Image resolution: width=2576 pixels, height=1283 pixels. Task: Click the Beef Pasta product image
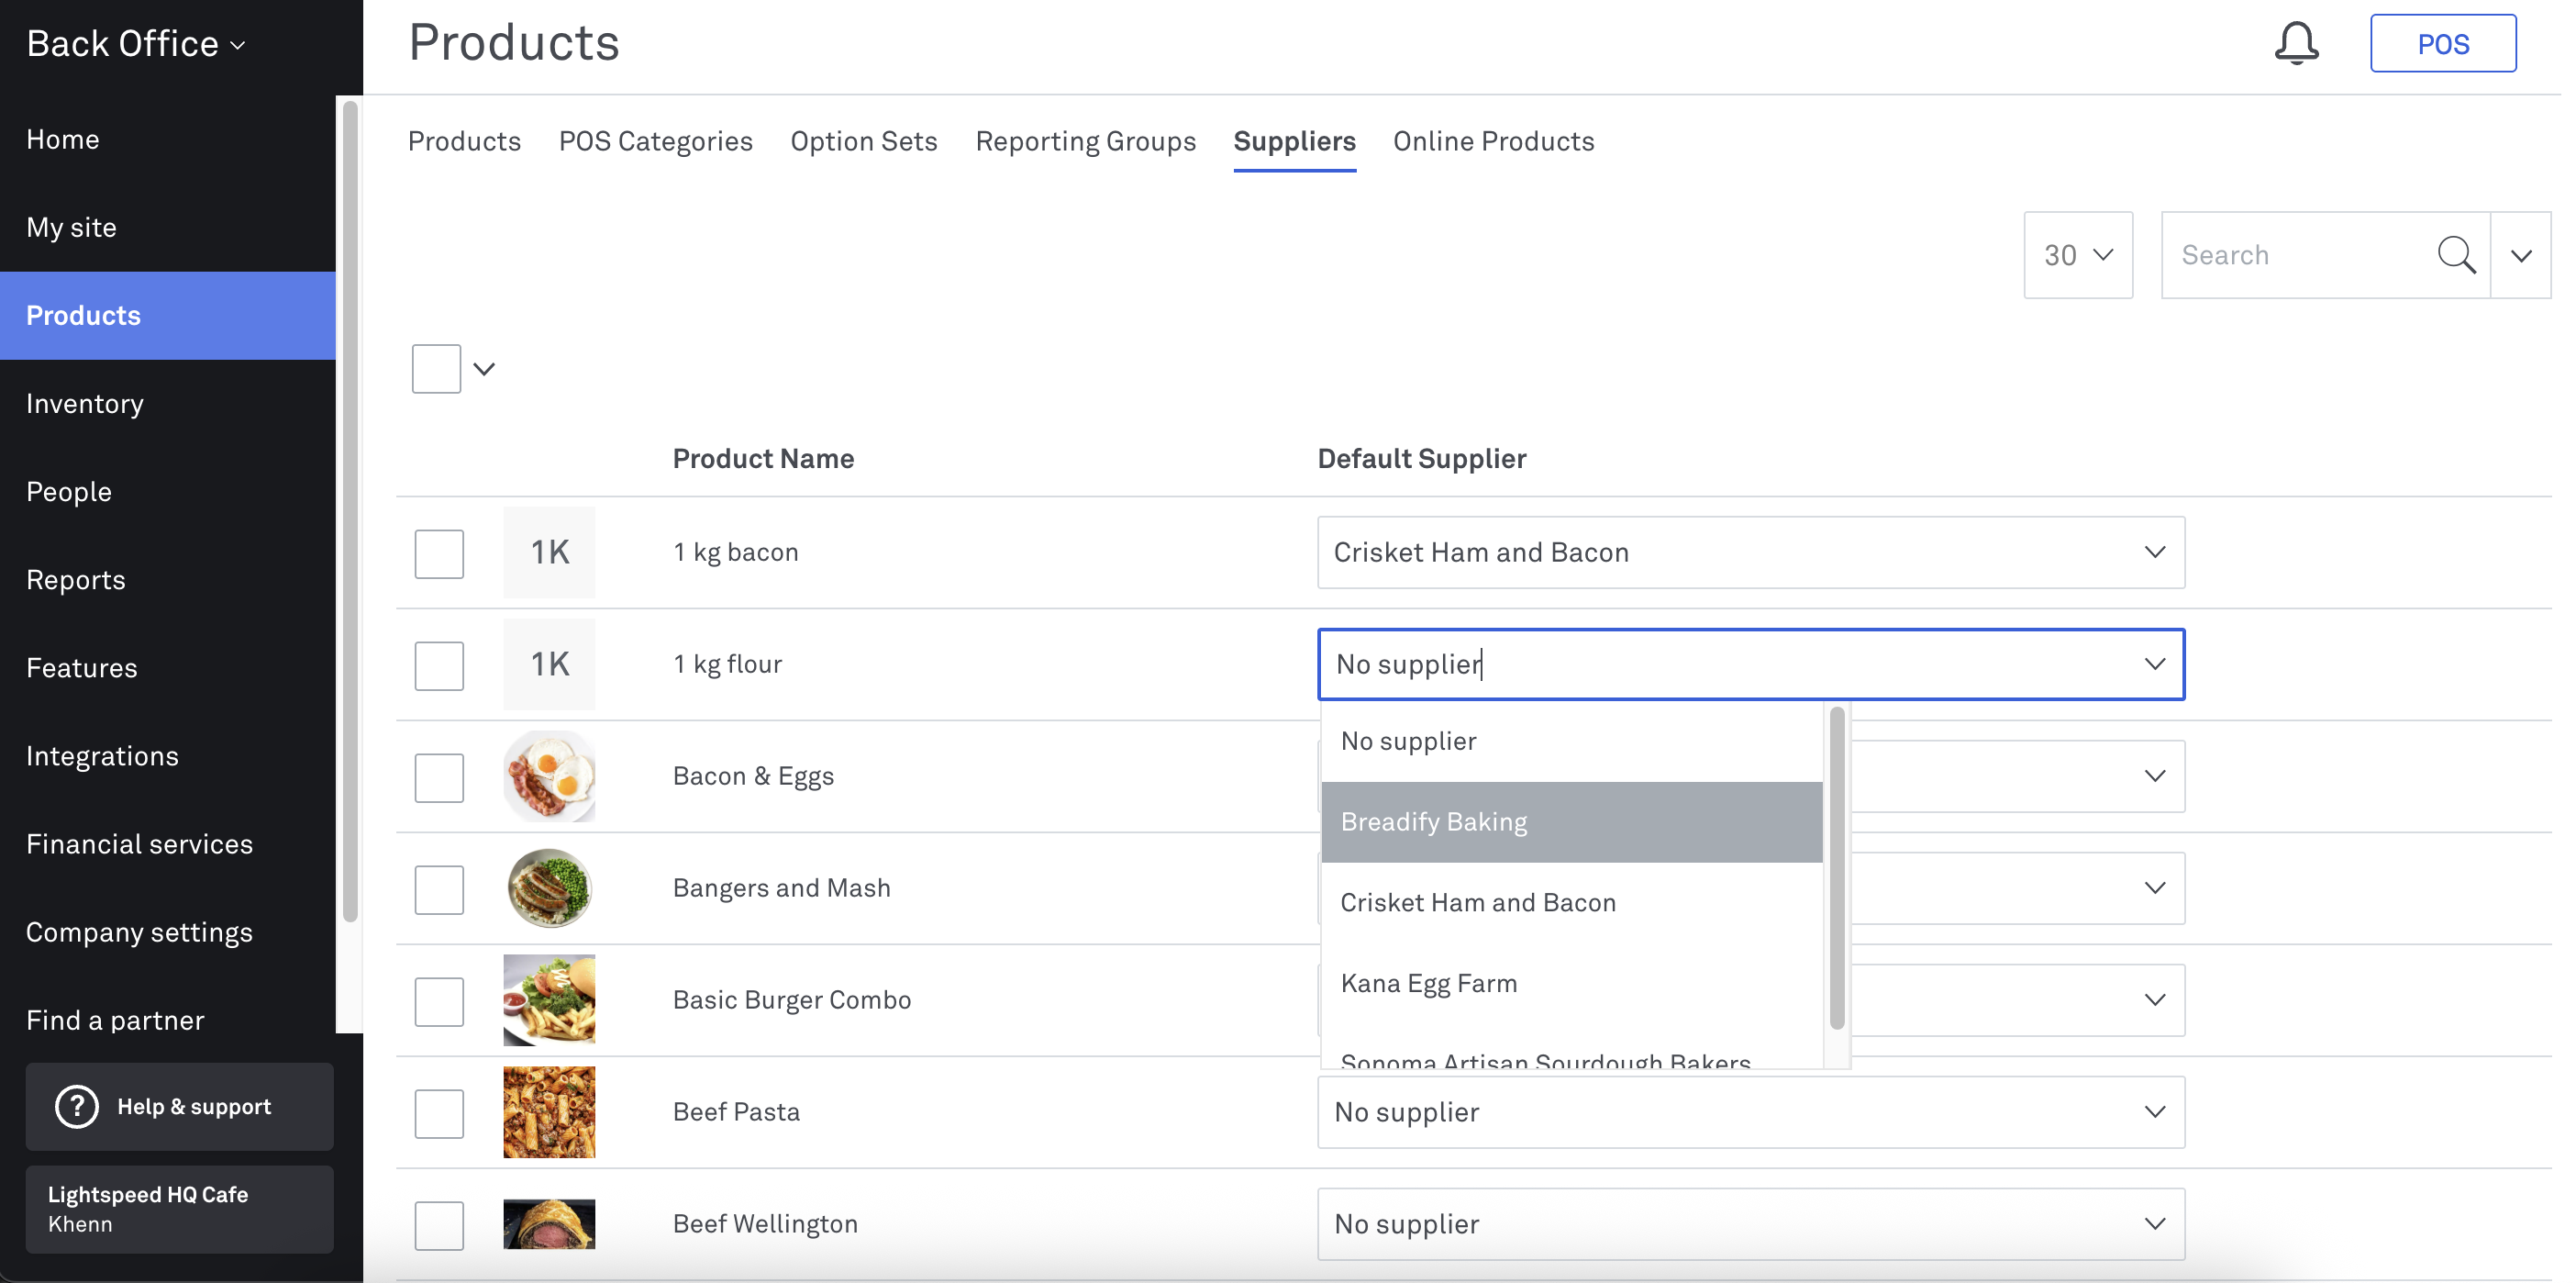(549, 1112)
